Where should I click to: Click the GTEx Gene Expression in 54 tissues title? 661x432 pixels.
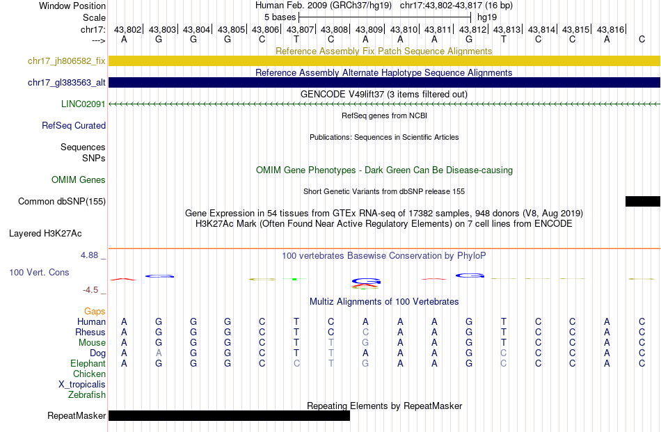[384, 214]
